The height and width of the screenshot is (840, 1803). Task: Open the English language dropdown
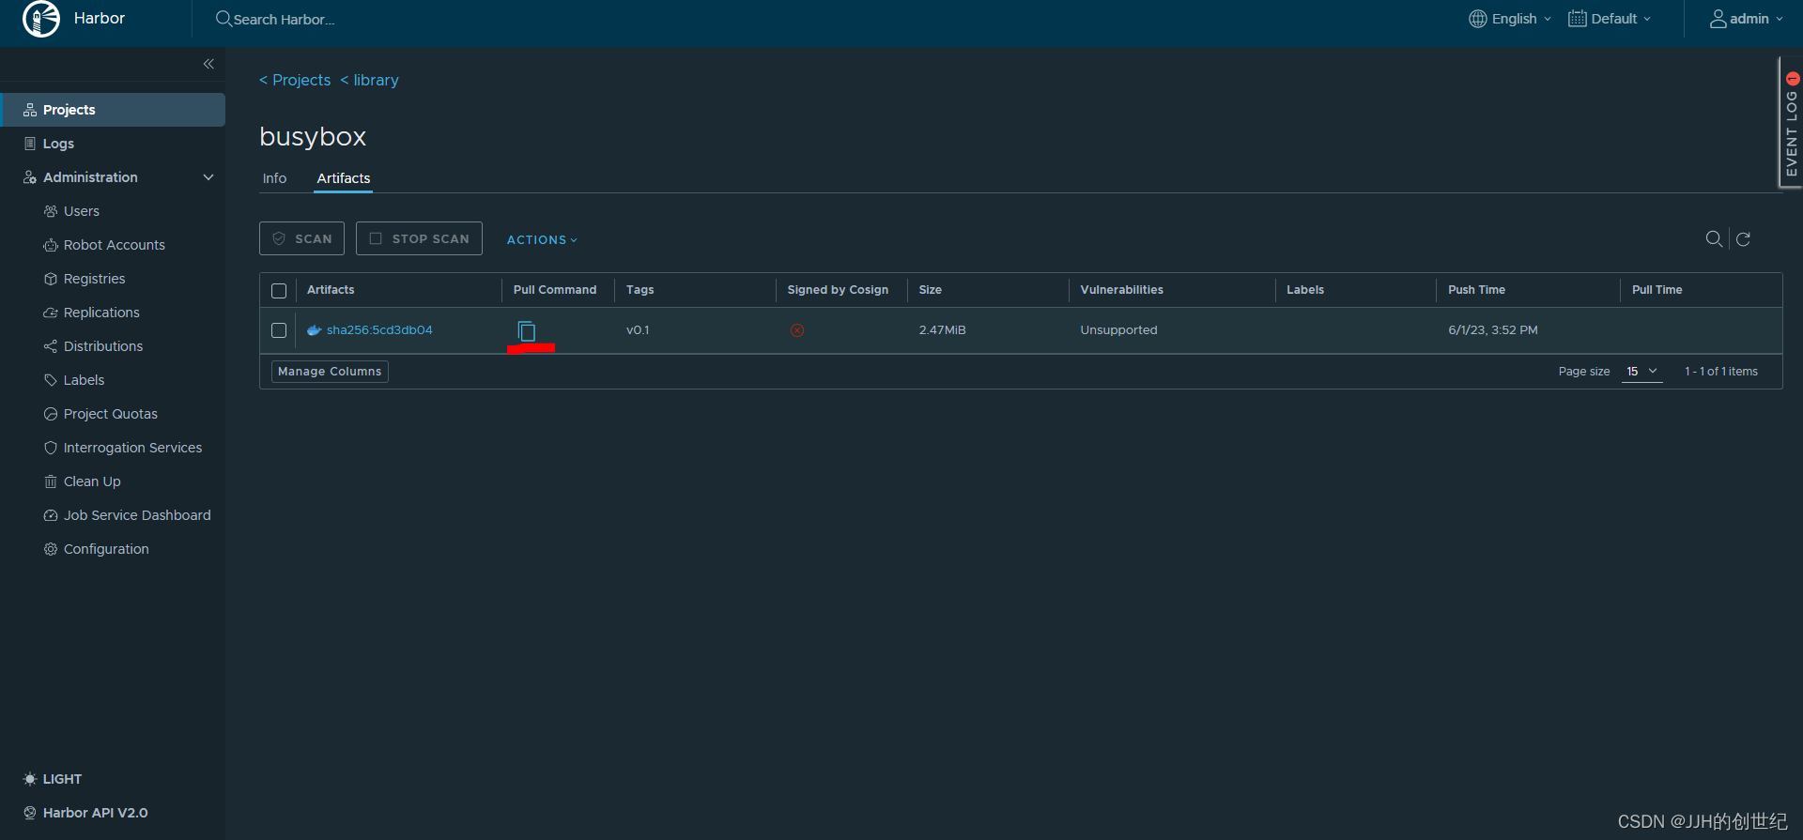[x=1510, y=19]
